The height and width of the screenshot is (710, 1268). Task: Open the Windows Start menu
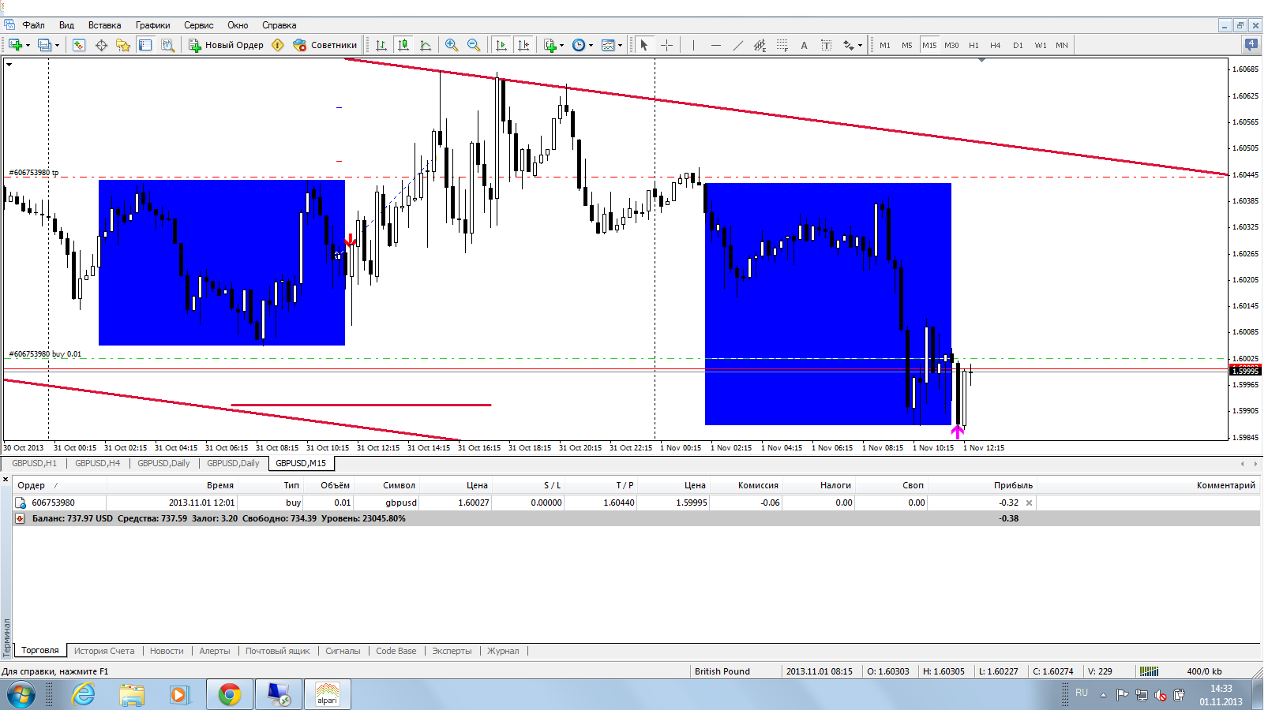tap(21, 694)
